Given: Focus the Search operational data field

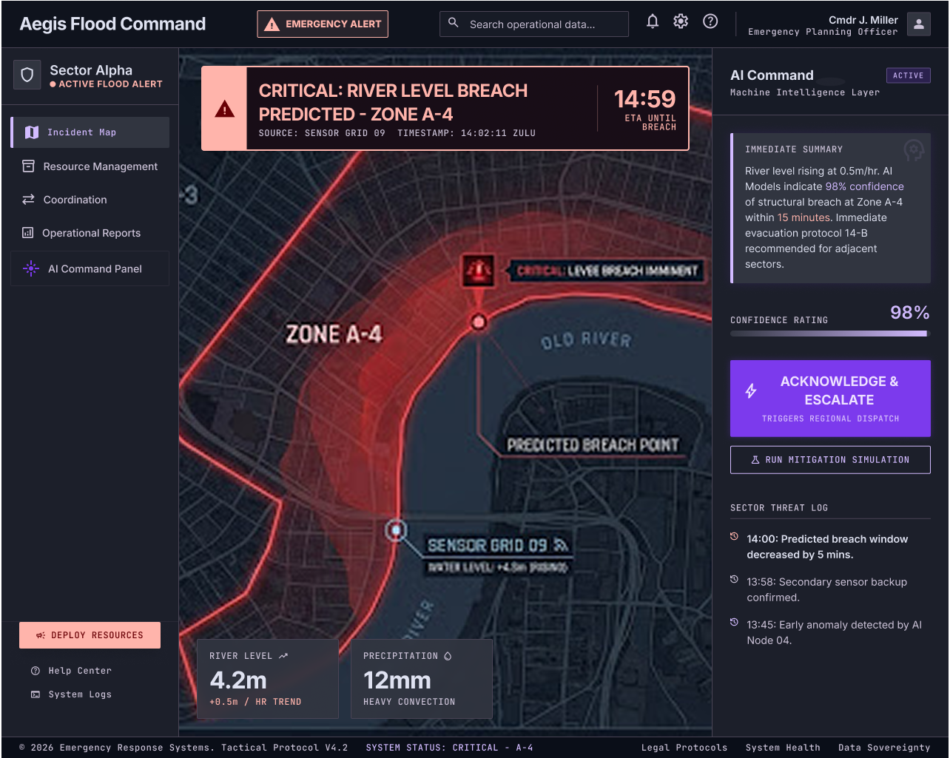Looking at the screenshot, I should (534, 24).
